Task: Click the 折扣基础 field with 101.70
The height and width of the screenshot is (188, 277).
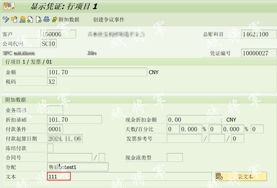Action: point(74,120)
